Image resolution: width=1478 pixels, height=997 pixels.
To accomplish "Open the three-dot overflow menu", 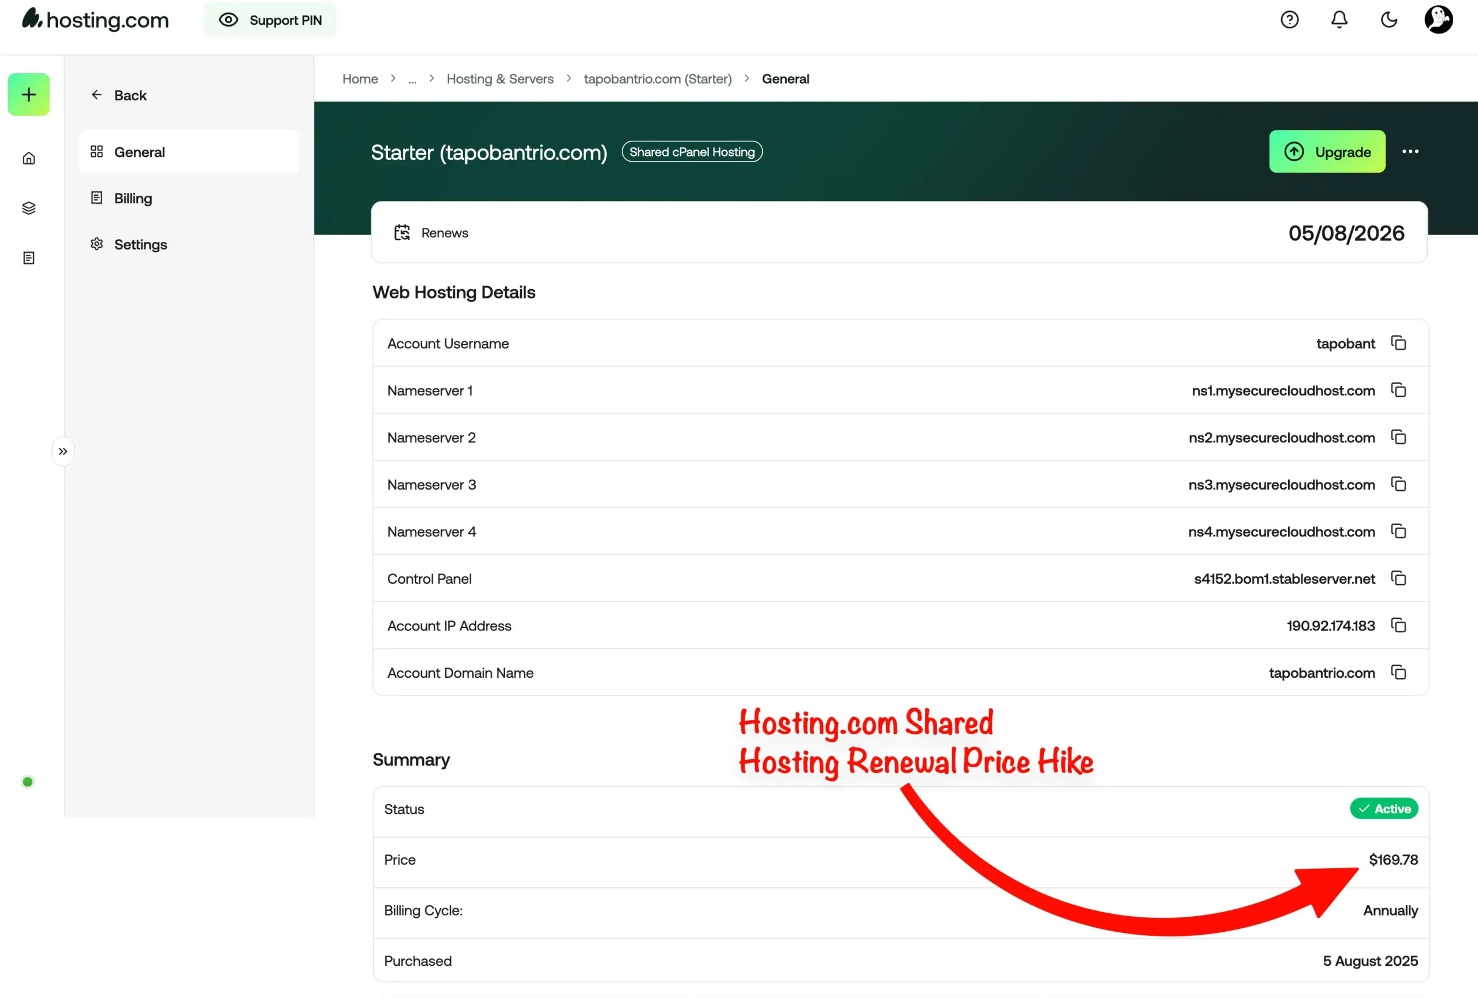I will point(1410,151).
